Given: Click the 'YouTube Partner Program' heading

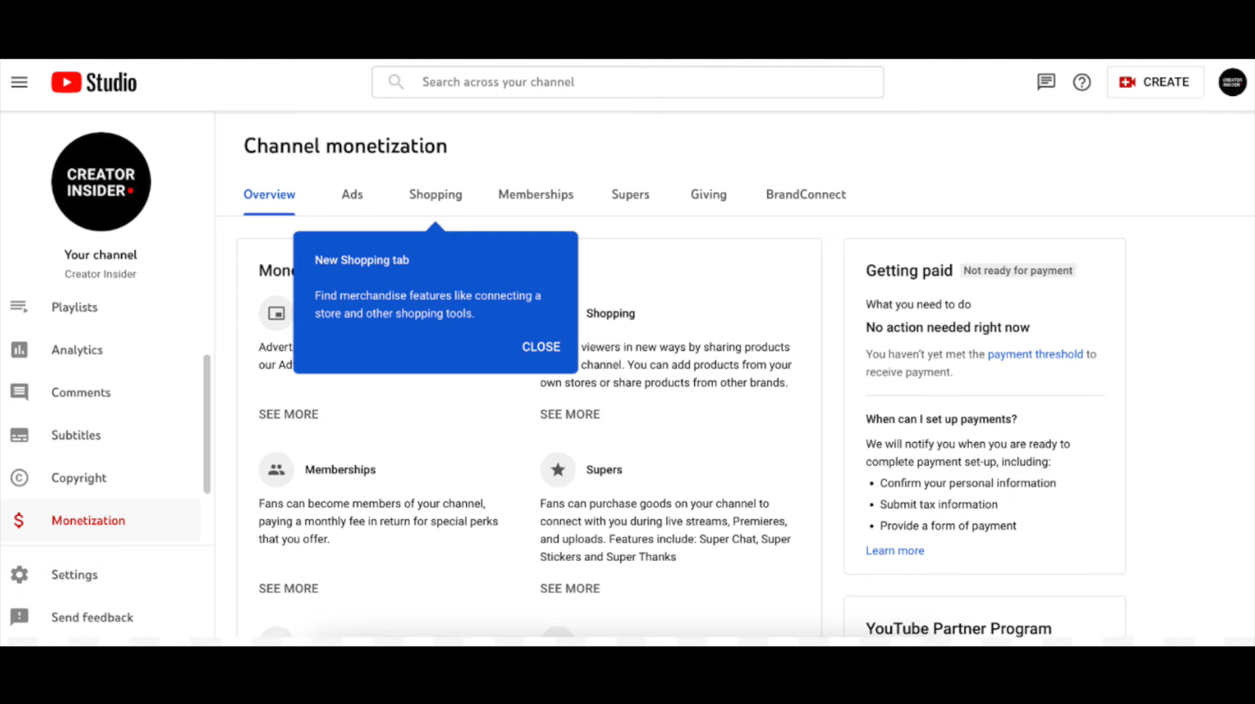Looking at the screenshot, I should point(958,628).
